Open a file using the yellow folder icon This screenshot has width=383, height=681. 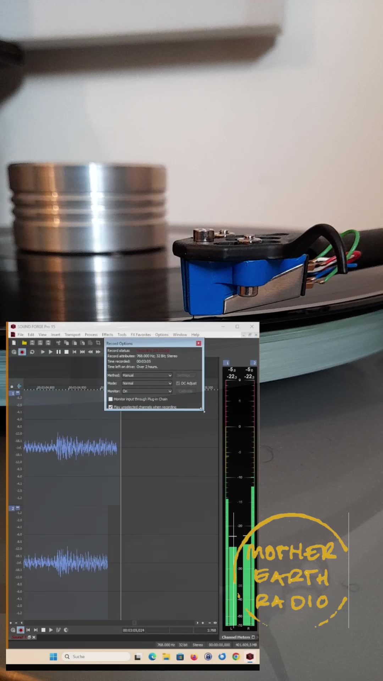[x=24, y=343]
